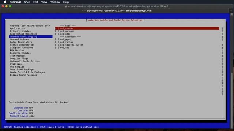Minimize the Terminal window
Image resolution: width=234 pixels, height=131 pixels.
click(x=7, y=6)
